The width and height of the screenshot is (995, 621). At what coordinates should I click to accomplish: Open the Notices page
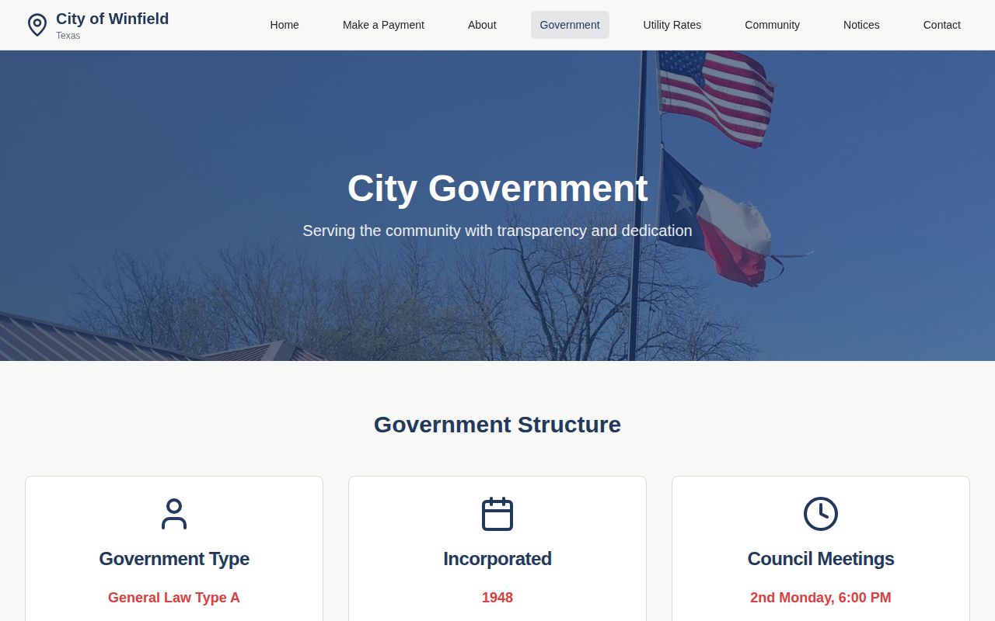pos(861,25)
